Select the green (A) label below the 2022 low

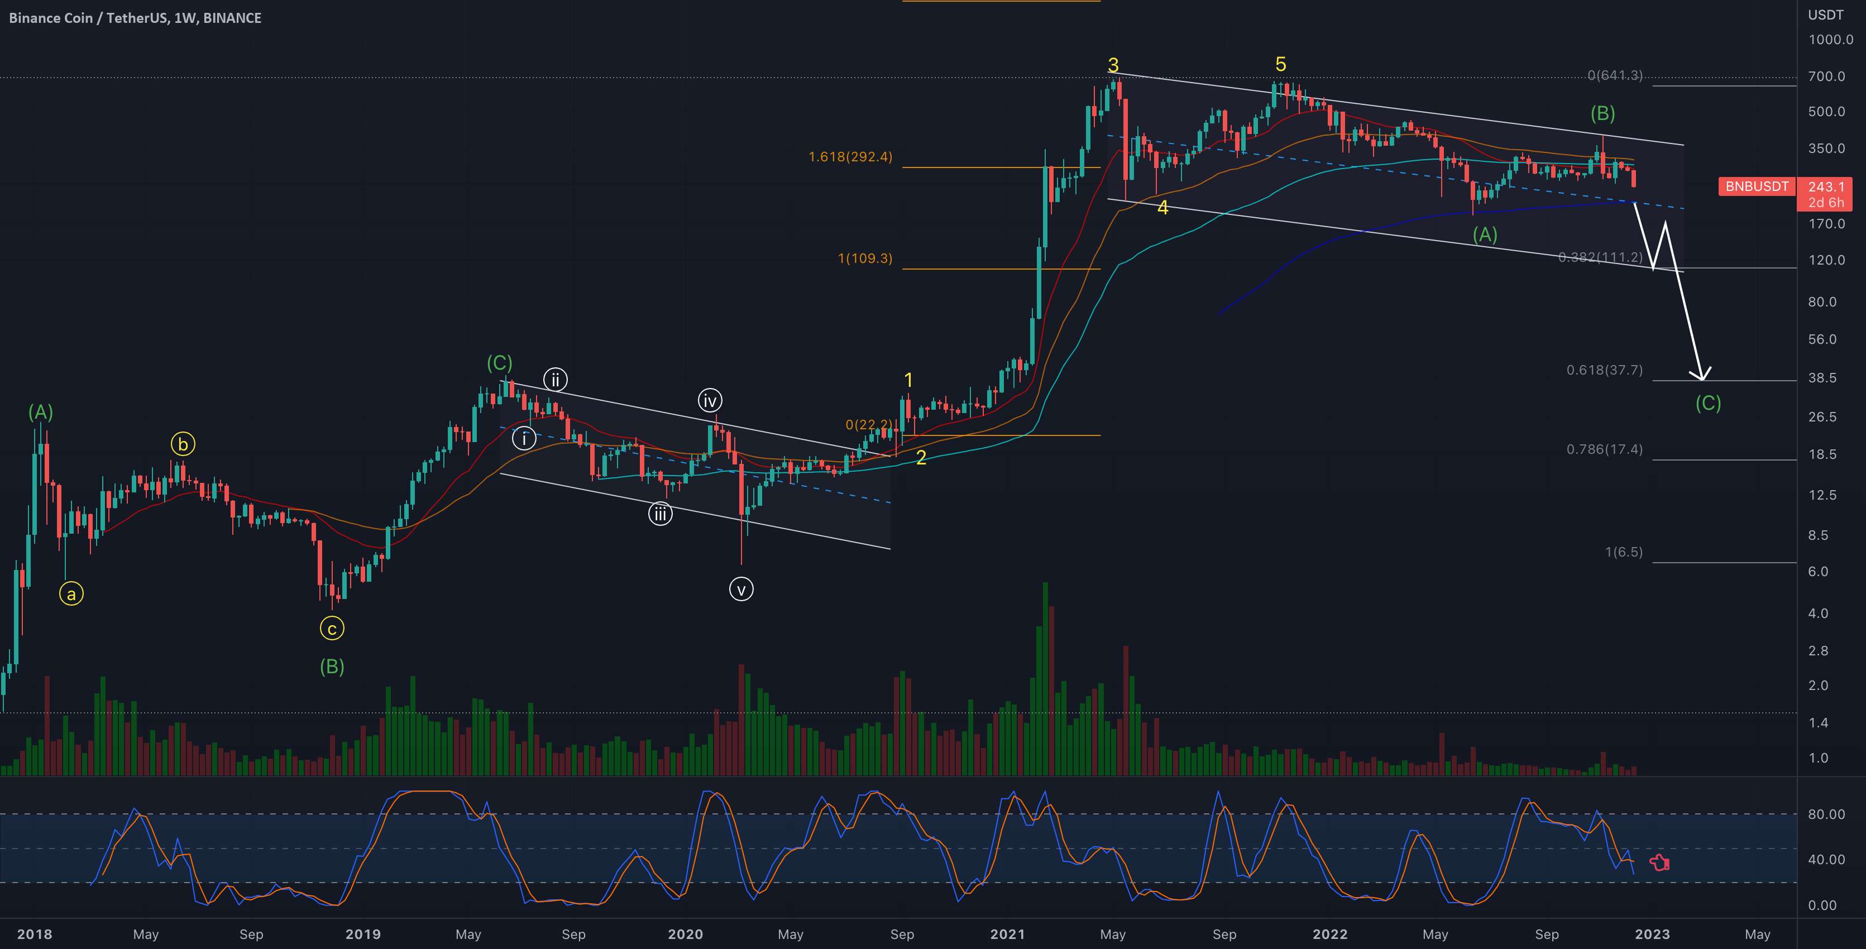tap(1484, 234)
